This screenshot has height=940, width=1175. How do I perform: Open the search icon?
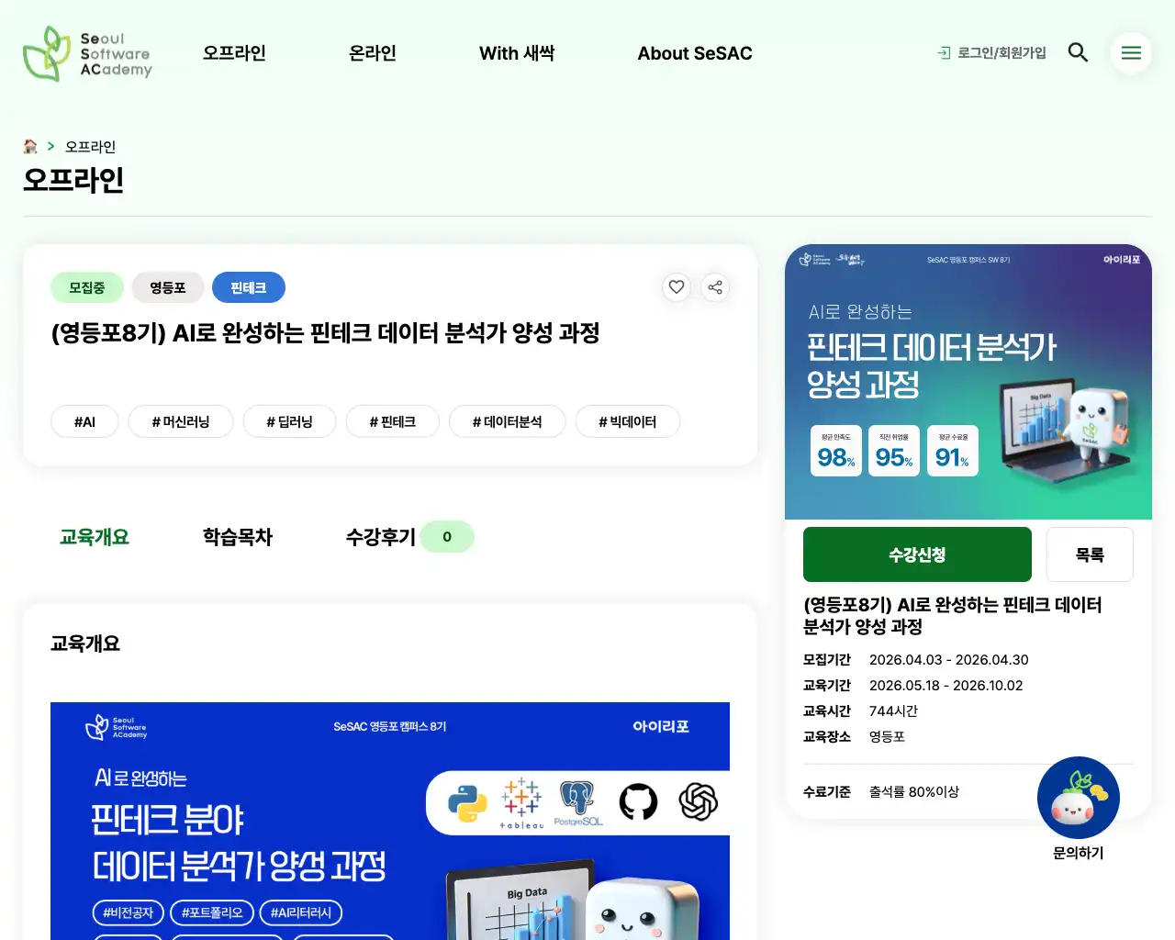pyautogui.click(x=1078, y=52)
